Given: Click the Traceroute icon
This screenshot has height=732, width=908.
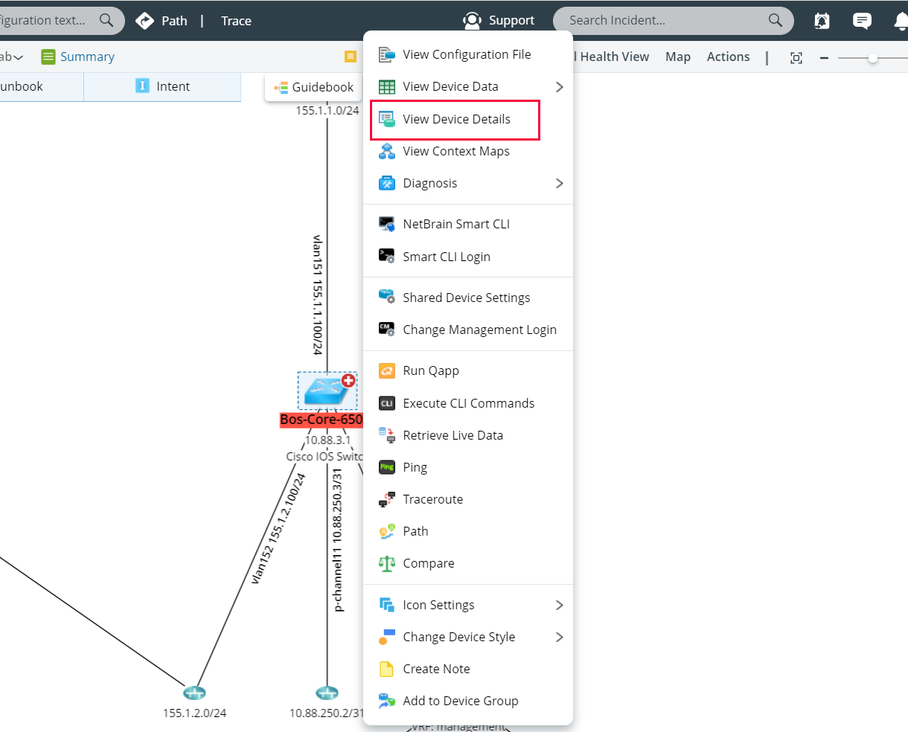Looking at the screenshot, I should (388, 499).
